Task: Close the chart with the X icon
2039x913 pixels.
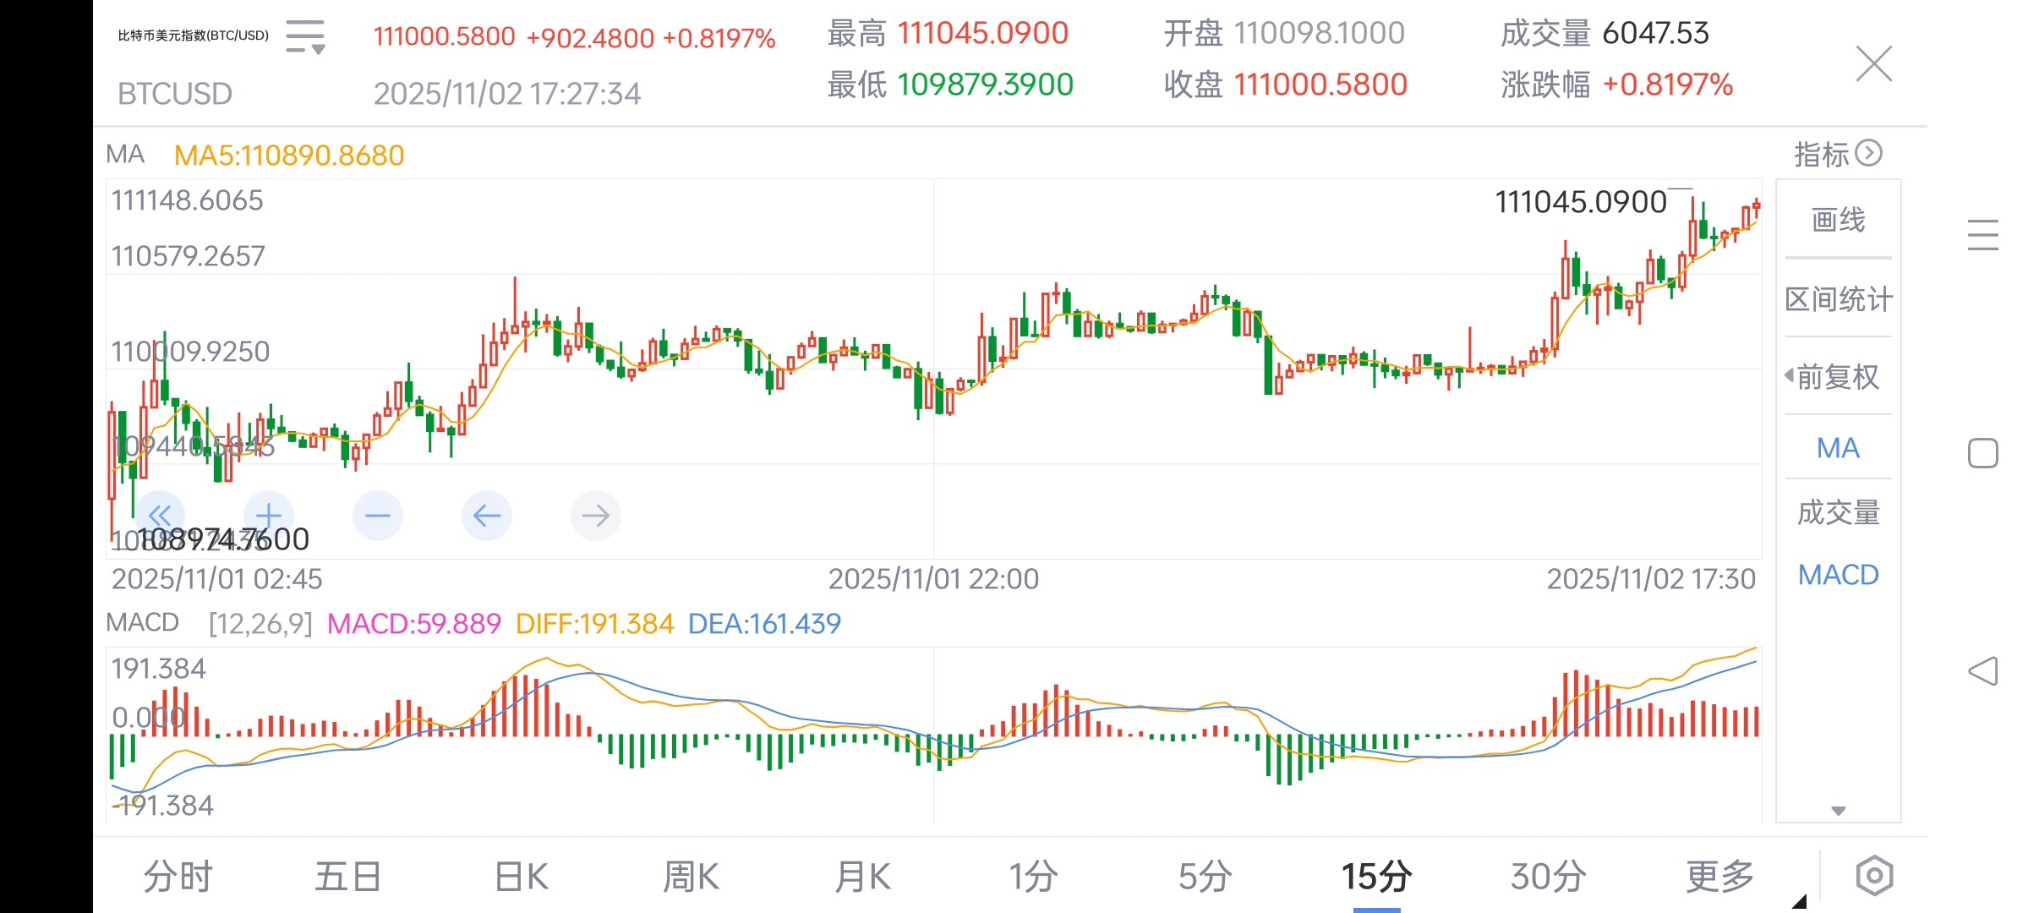Action: click(1873, 64)
